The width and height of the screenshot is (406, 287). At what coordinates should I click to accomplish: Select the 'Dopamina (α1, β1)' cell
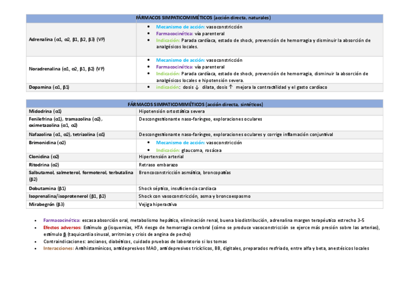tap(81, 87)
